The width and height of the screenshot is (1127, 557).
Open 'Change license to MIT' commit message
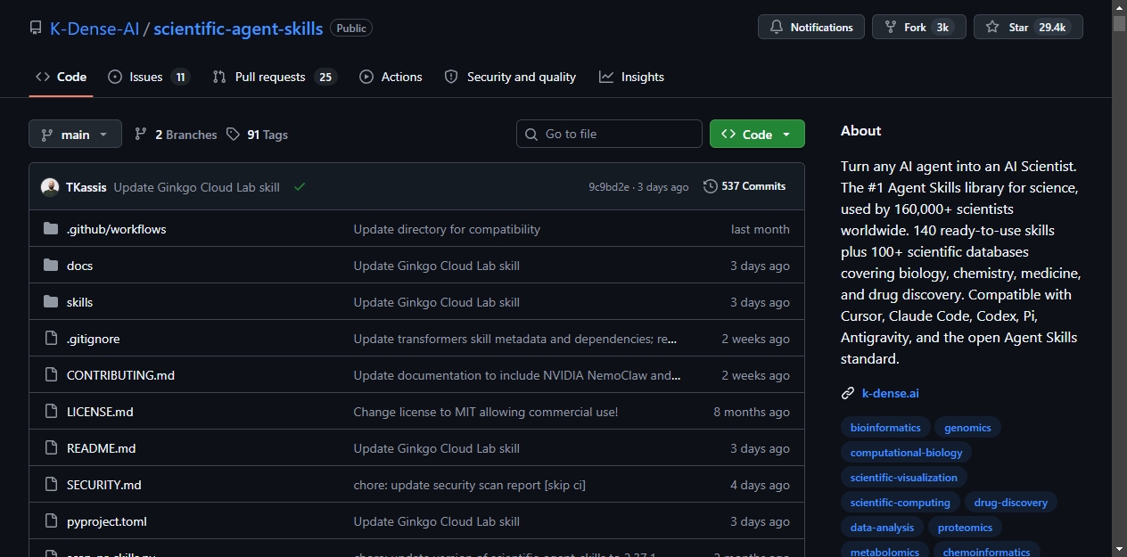click(486, 412)
